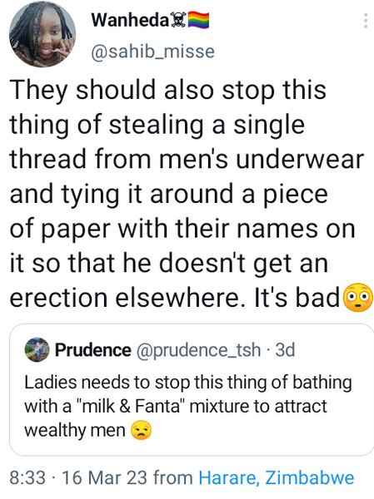Open the Wanheda display name

[x=129, y=20]
